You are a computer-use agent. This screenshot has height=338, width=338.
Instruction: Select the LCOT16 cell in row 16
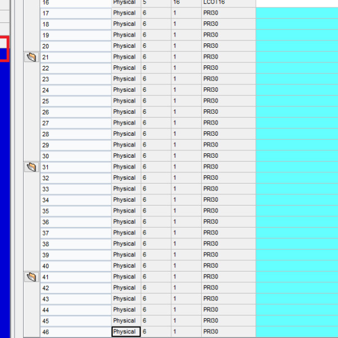click(228, 2)
